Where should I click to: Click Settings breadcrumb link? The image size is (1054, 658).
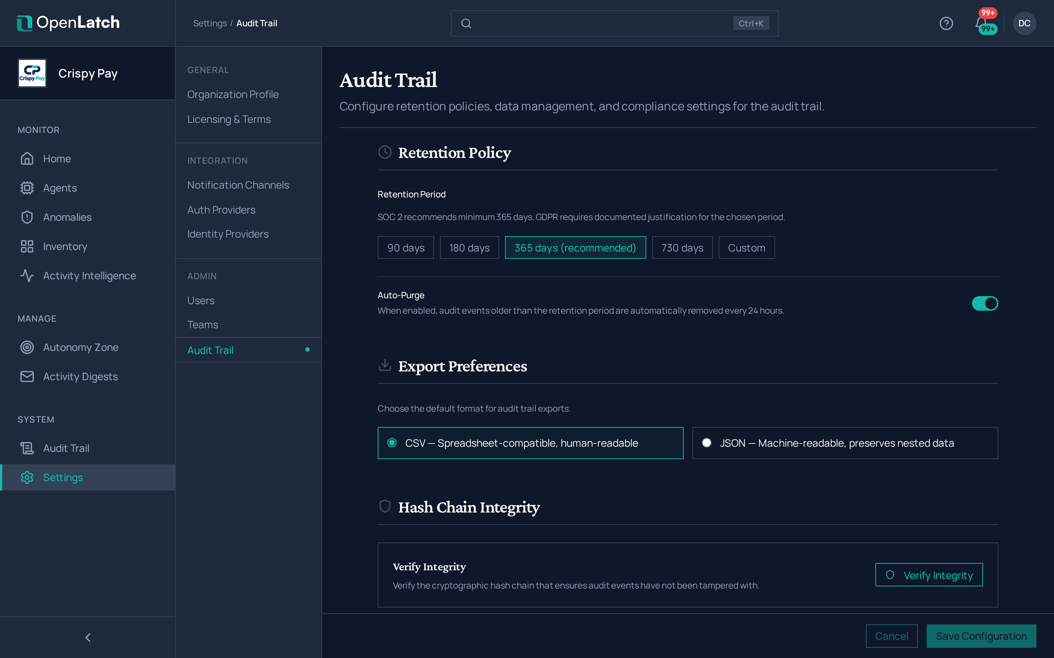[x=209, y=23]
